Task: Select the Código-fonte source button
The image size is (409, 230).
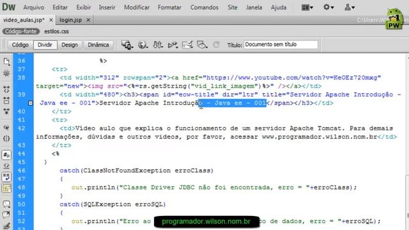Action: (x=21, y=31)
